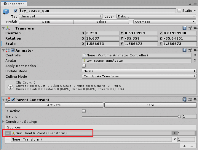
Task: Click Scale X field 1.586673
Action: pos(102,44)
